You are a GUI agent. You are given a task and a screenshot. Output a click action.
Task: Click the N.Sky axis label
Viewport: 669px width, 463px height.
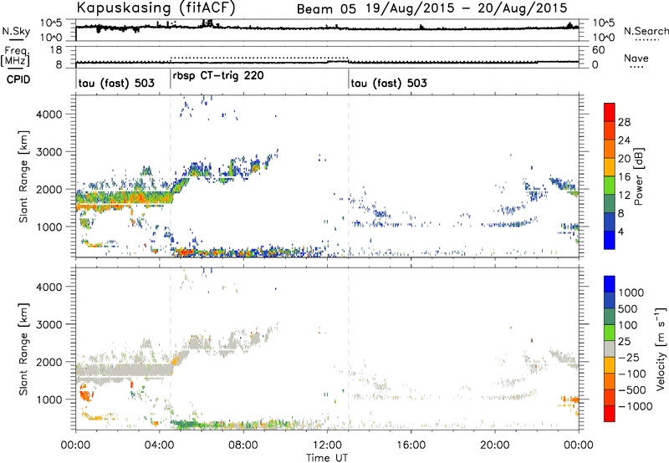coord(16,31)
